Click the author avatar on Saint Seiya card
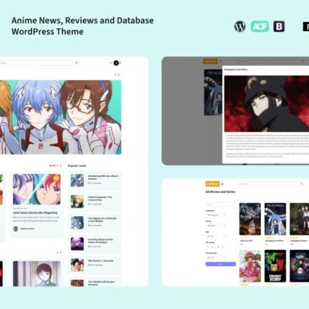This screenshot has height=309, width=309. pyautogui.click(x=15, y=229)
